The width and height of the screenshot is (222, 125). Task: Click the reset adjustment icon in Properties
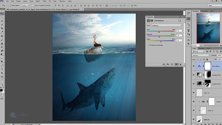(172, 64)
